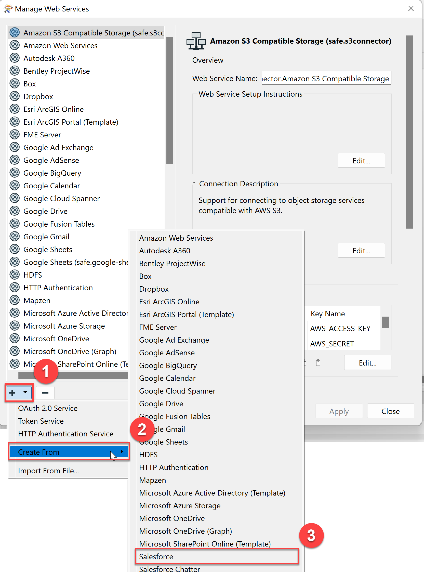Screen dimensions: 424x572
Task: Choose OAuth 2.0 Service menu entry
Action: click(x=48, y=408)
